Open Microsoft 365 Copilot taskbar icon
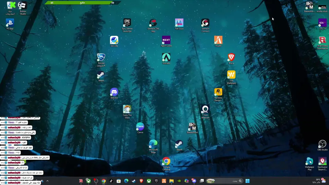Screen dimensions: 329x185 pos(187,181)
